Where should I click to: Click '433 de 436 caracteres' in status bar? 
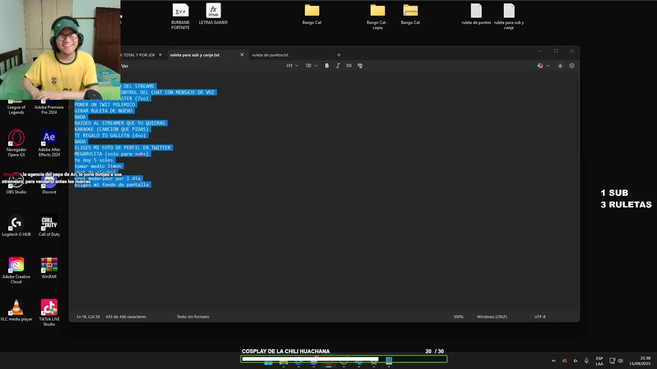[x=126, y=317]
